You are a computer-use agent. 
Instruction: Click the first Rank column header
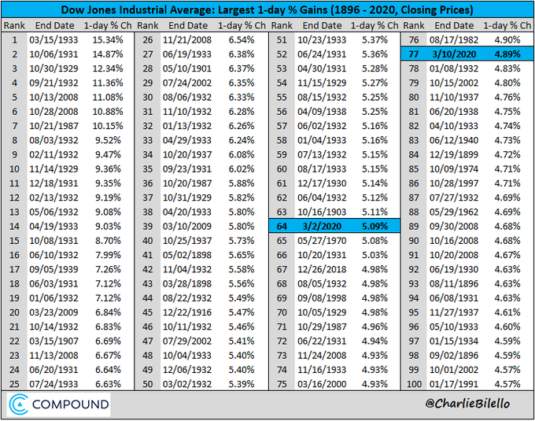pos(14,26)
